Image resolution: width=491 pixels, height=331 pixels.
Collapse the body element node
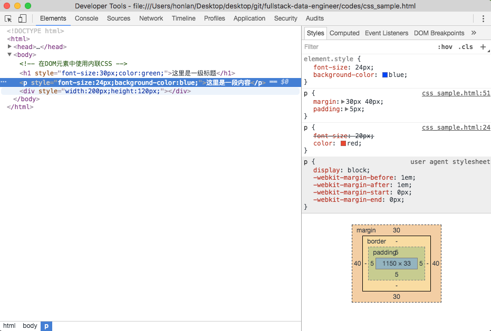coord(10,54)
